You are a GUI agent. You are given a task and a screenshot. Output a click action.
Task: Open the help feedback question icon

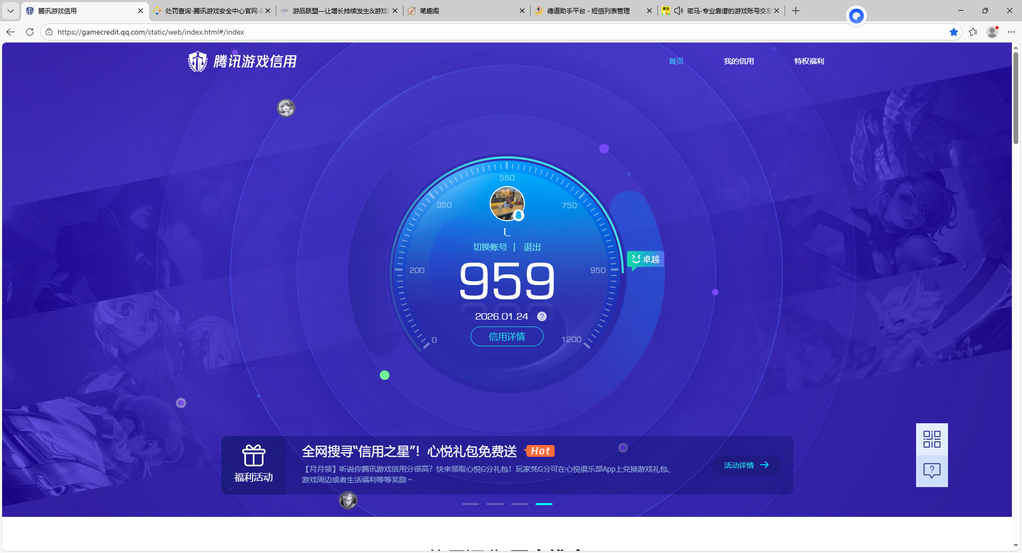click(x=932, y=471)
